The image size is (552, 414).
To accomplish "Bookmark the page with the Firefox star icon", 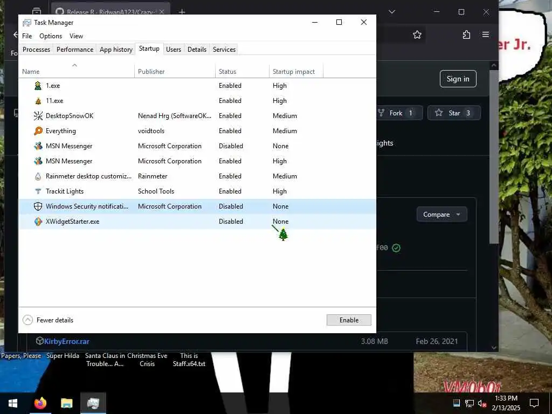I will pos(417,34).
